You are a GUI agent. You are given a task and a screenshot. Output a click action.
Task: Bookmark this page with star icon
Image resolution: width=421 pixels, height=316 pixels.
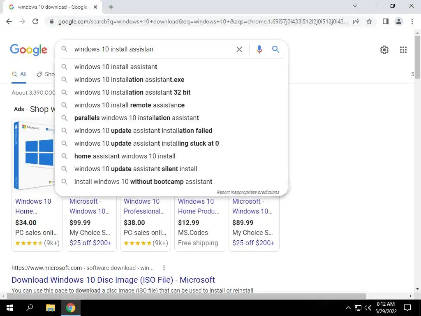coord(369,21)
